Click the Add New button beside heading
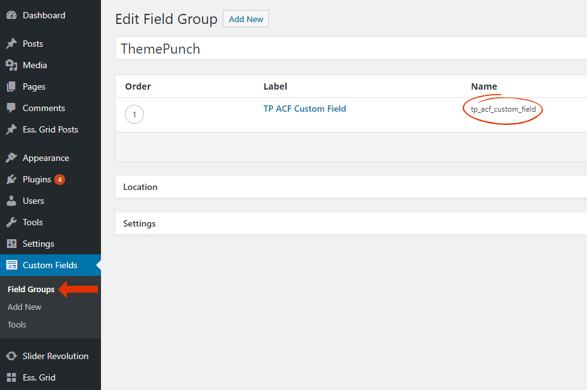Viewport: 587px width, 390px height. click(246, 19)
